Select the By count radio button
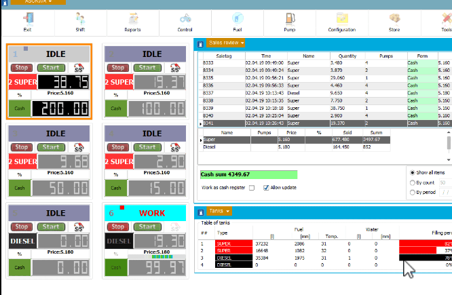The image size is (452, 295). (x=413, y=182)
